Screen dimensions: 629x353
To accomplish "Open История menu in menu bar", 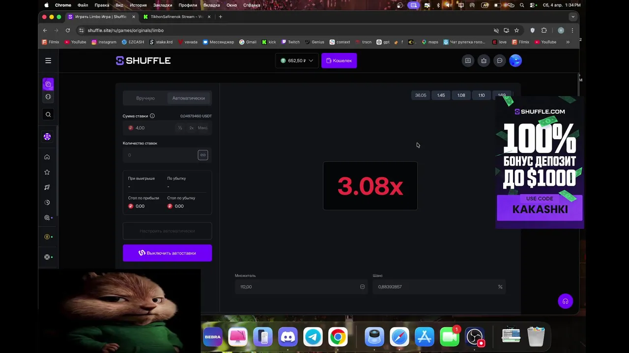I will point(138,5).
